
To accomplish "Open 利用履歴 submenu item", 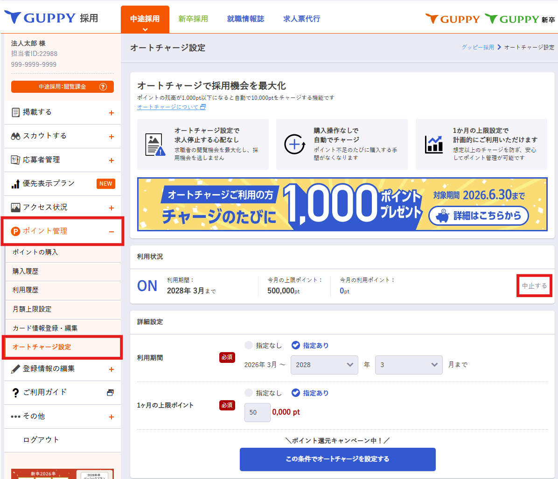I will click(x=63, y=291).
